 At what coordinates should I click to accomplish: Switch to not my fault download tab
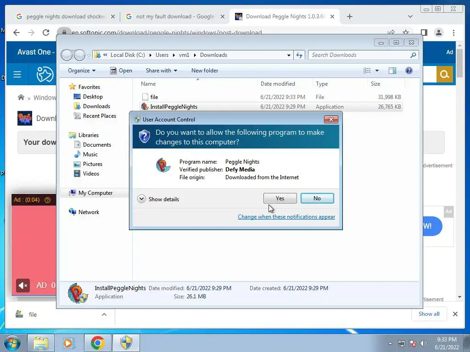coord(175,16)
